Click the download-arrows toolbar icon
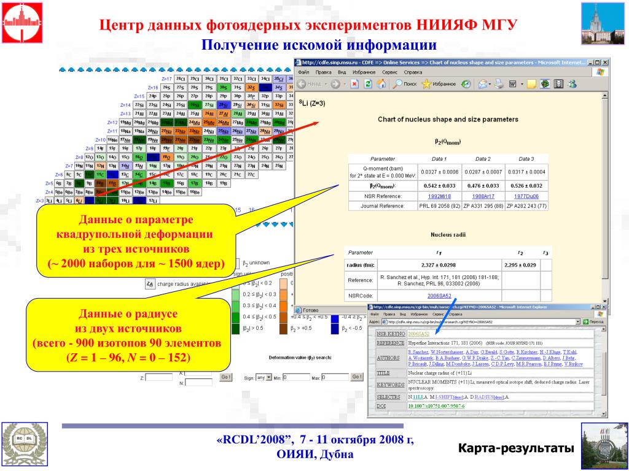The width and height of the screenshot is (629, 471). pyautogui.click(x=558, y=84)
